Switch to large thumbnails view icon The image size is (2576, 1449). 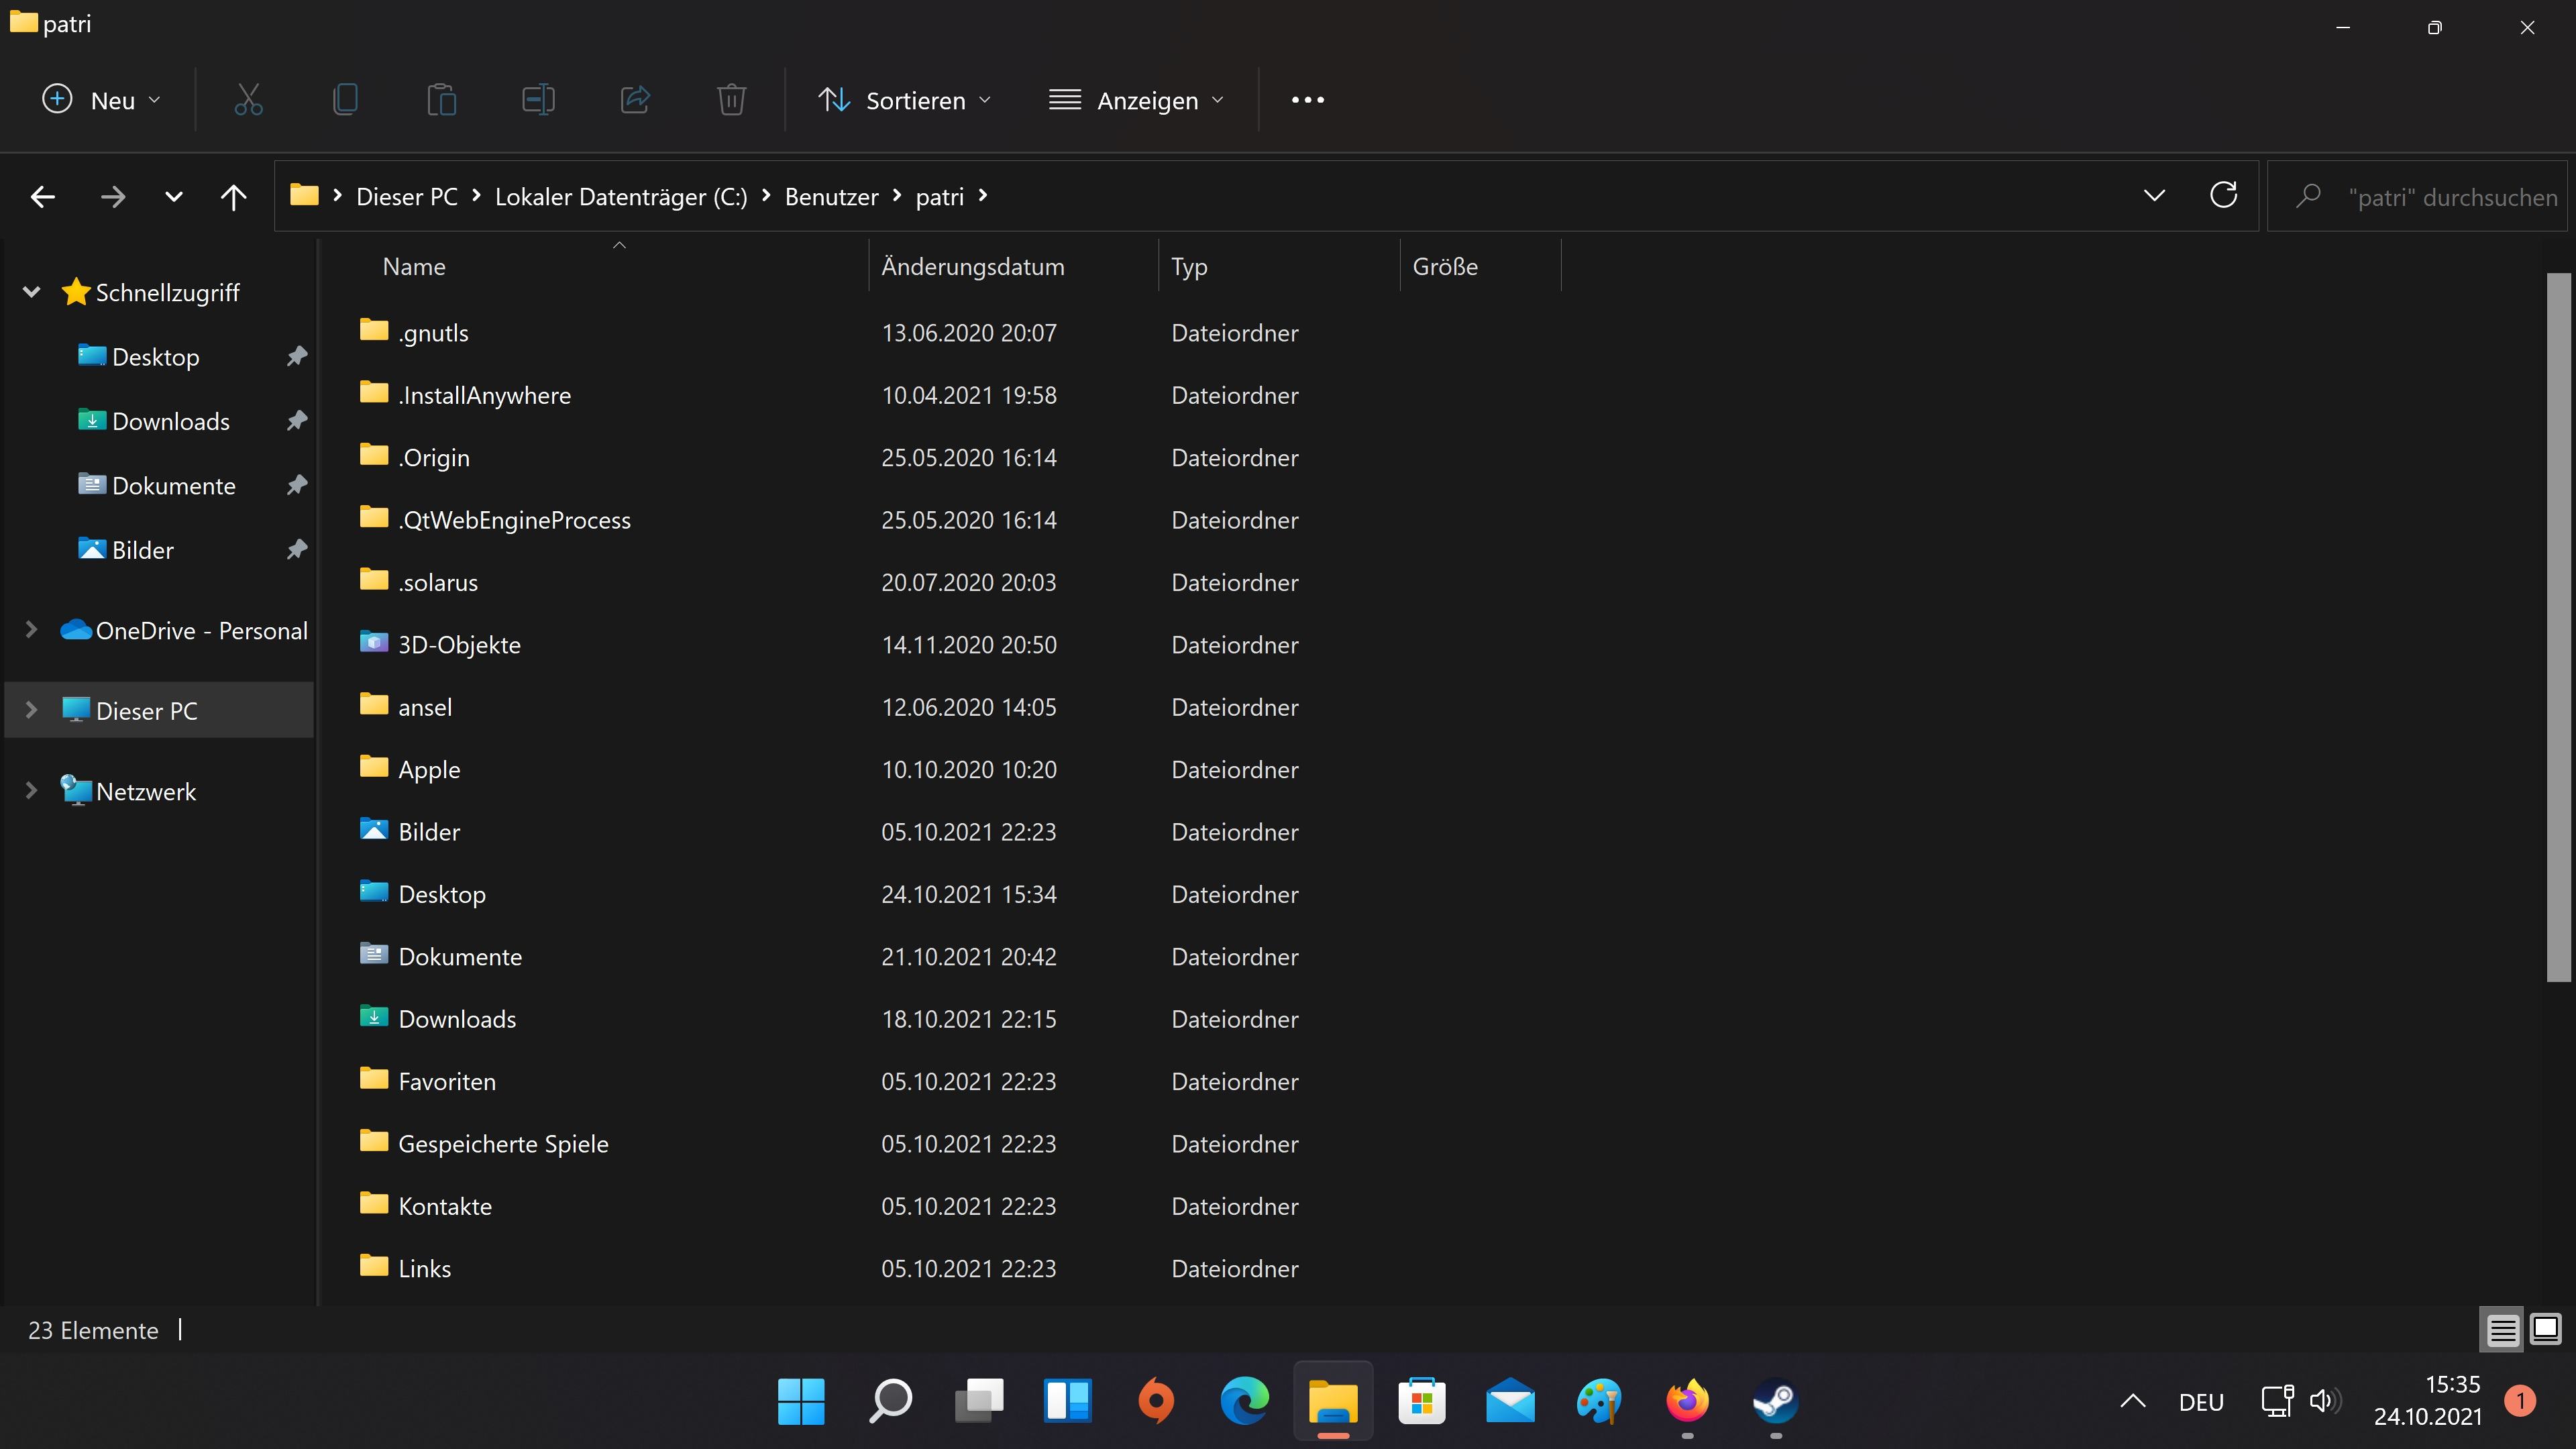point(2546,1330)
